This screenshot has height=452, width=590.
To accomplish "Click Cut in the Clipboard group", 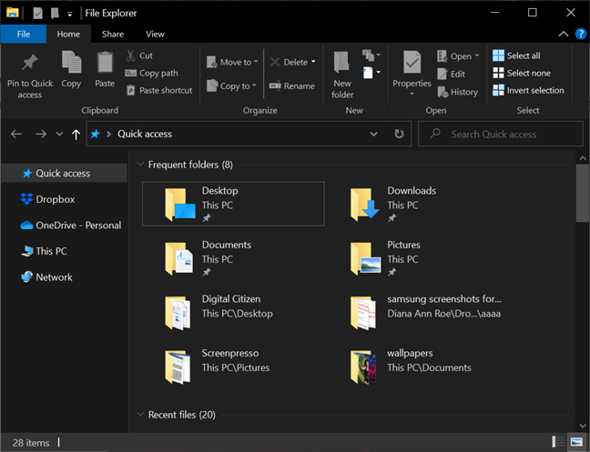I will (x=139, y=55).
